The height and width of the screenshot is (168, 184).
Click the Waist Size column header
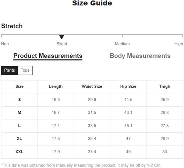92,86
